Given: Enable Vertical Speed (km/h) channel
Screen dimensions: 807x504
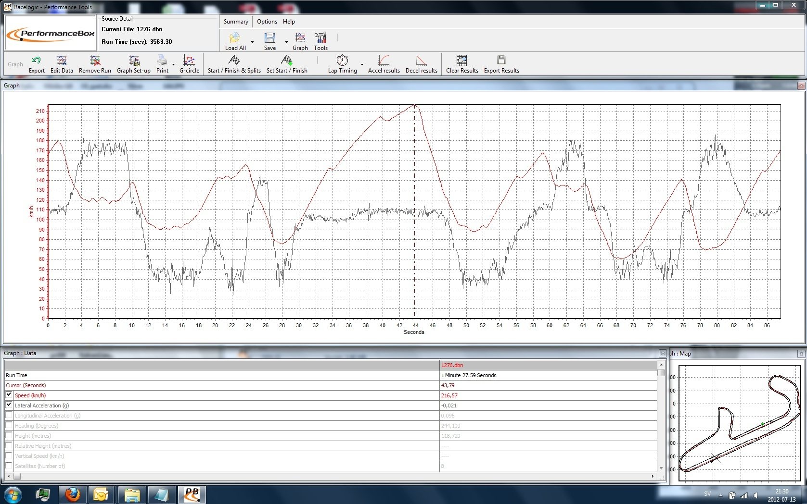Looking at the screenshot, I should tap(9, 455).
